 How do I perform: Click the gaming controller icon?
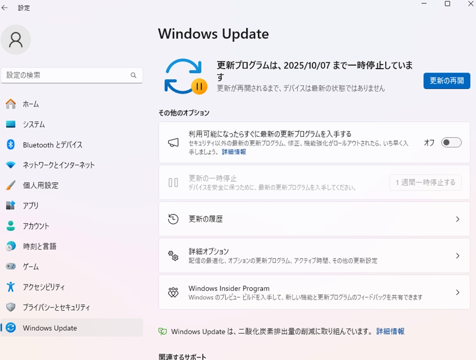point(11,267)
